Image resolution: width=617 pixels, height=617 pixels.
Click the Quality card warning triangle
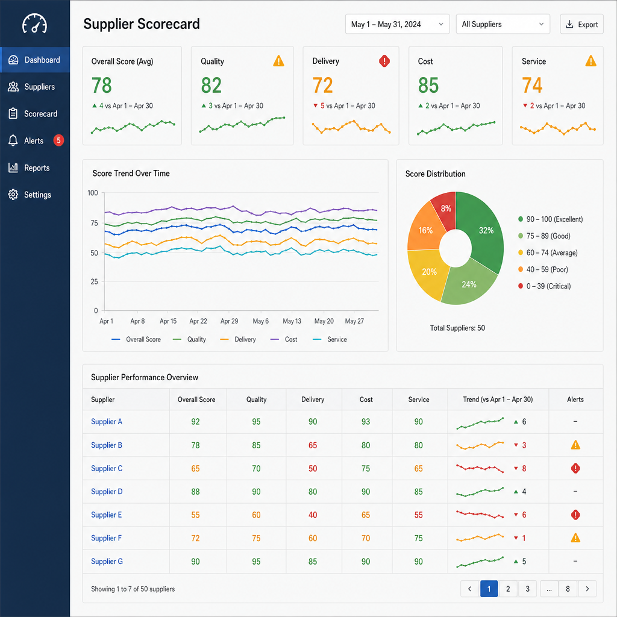(278, 61)
